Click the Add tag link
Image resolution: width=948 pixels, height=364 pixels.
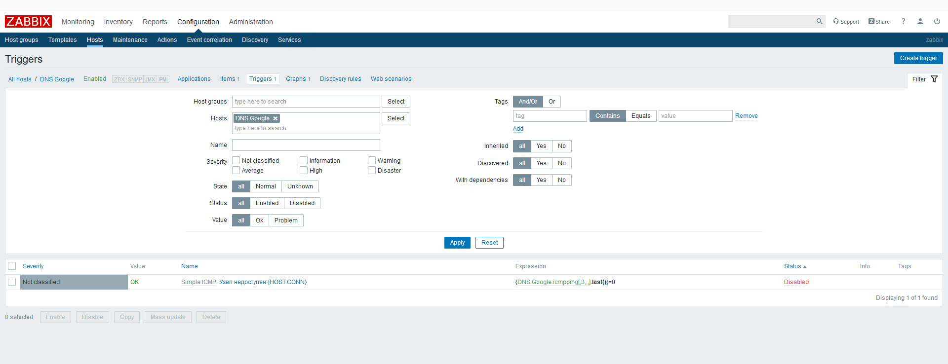518,129
